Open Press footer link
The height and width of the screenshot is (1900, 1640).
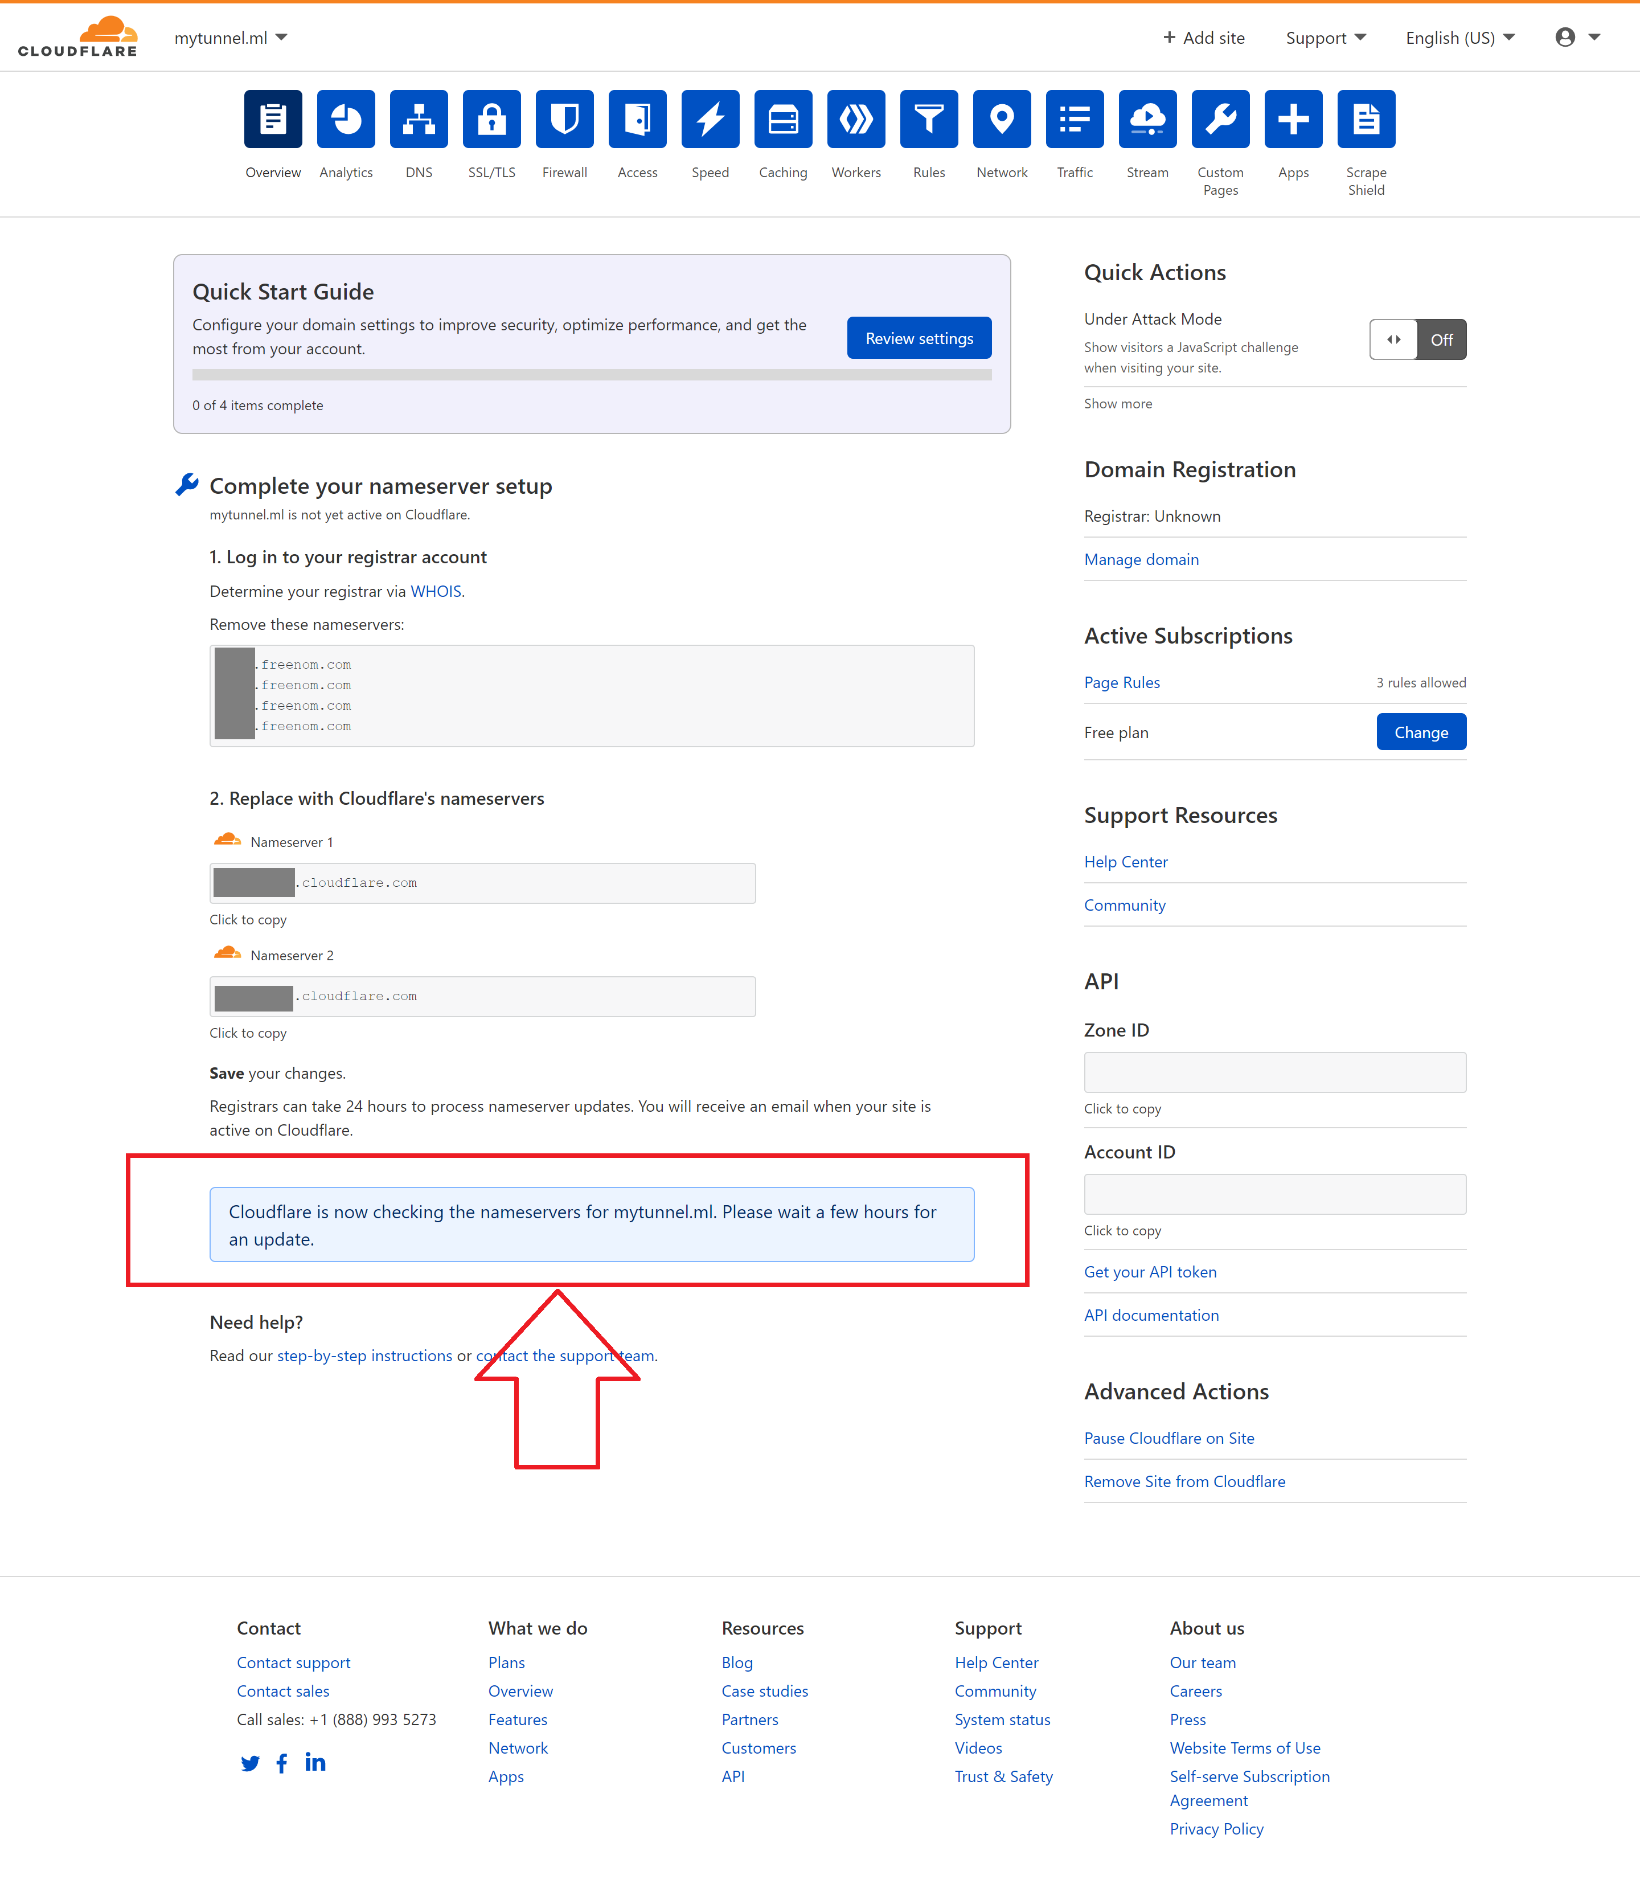point(1187,1719)
